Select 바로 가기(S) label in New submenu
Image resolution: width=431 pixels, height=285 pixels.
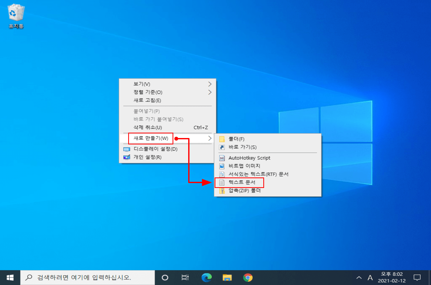pyautogui.click(x=243, y=147)
